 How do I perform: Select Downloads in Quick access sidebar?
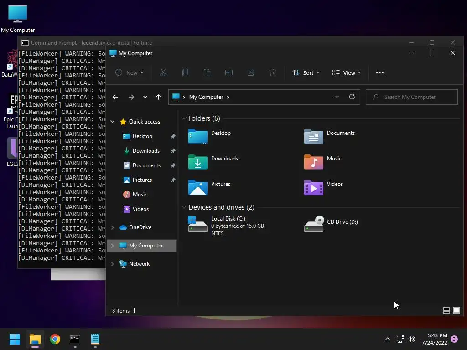coord(146,150)
